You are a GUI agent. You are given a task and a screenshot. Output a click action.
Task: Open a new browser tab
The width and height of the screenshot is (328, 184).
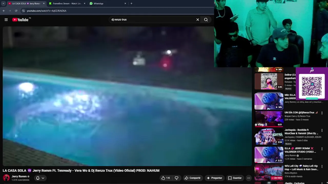point(131,4)
